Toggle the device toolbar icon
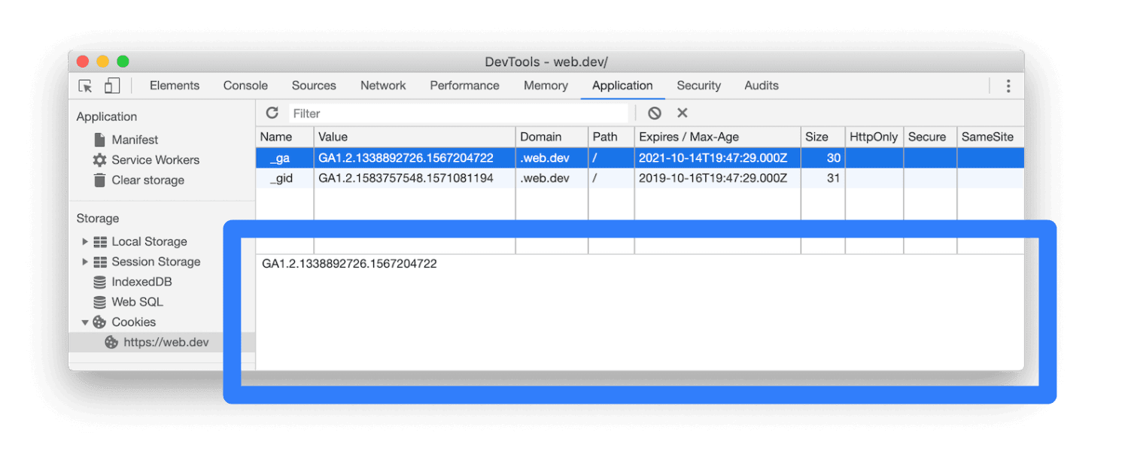This screenshot has height=457, width=1128. tap(112, 86)
